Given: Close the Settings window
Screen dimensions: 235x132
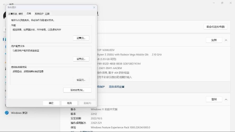Looking at the screenshot, I should (x=231, y=3).
